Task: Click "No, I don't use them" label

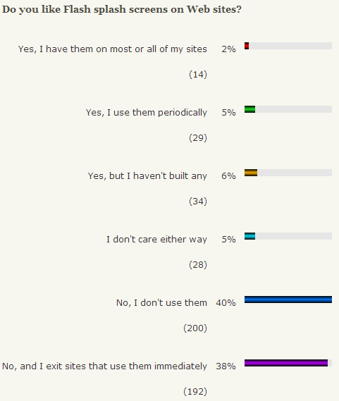Action: [161, 303]
